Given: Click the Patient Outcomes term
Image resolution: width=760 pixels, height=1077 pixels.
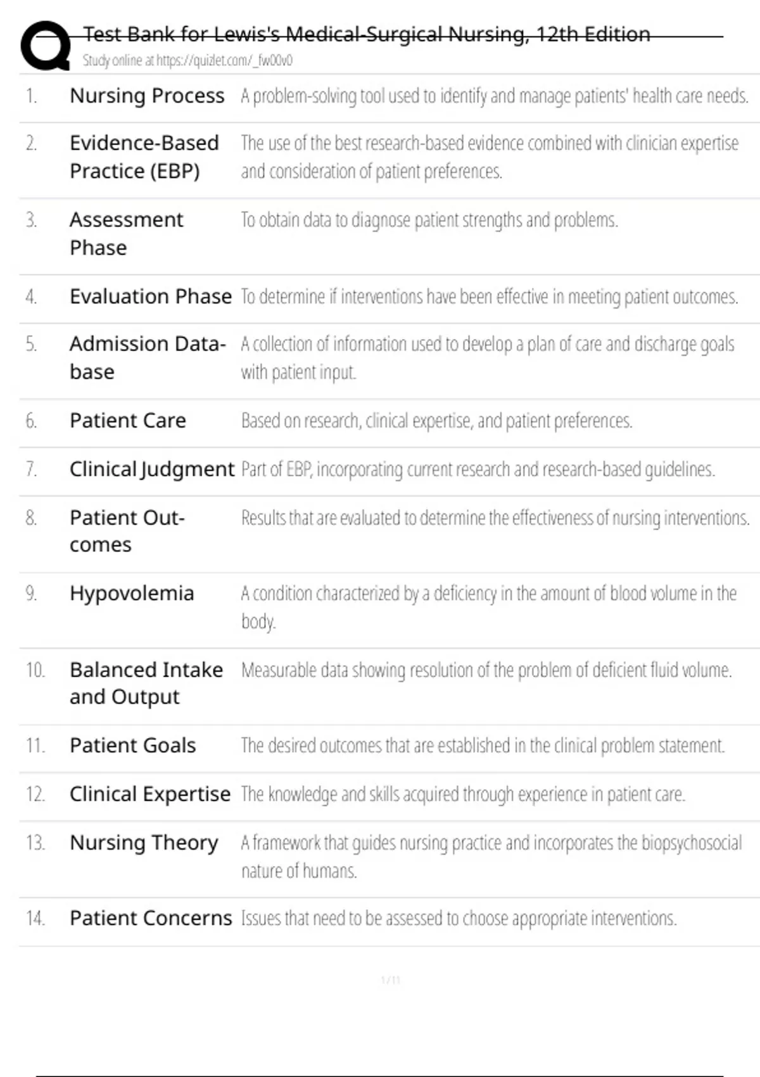Looking at the screenshot, I should click(127, 531).
